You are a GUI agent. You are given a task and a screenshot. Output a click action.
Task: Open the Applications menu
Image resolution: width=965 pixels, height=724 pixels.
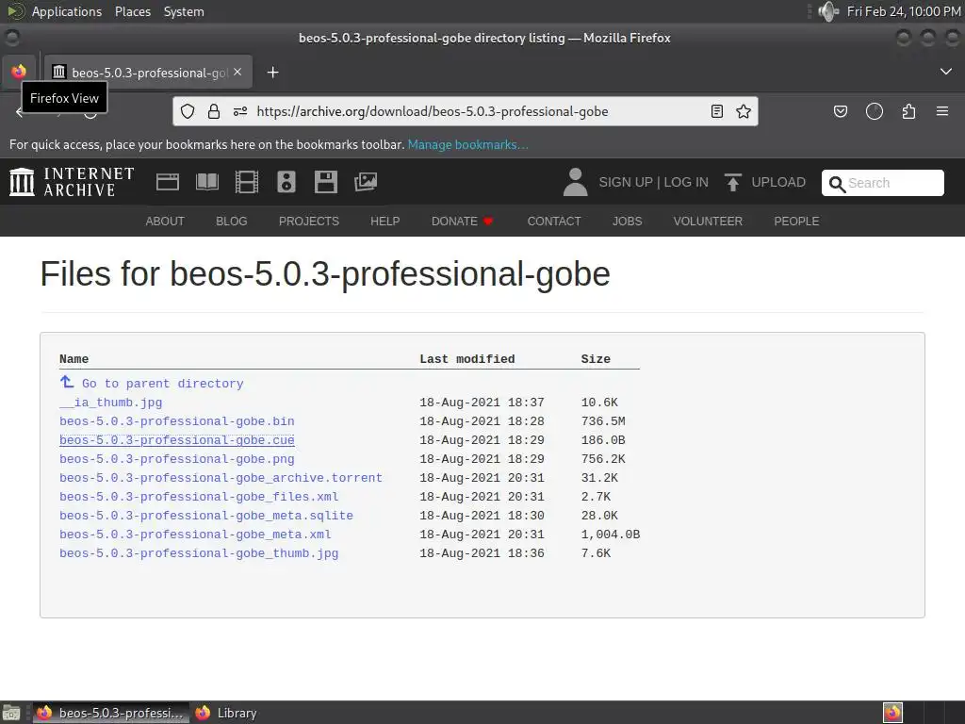[67, 11]
